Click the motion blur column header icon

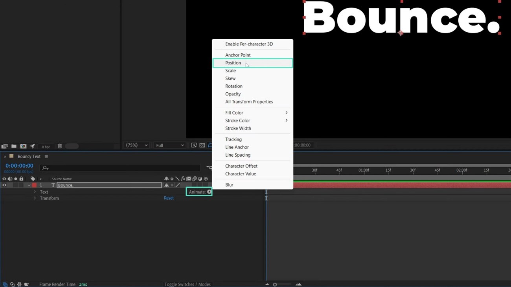coord(194,179)
